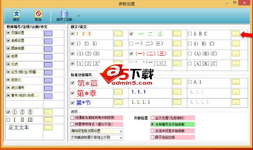Open format button for (1) (2) (3) row
This screenshot has width=253, height=150.
tap(118, 53)
